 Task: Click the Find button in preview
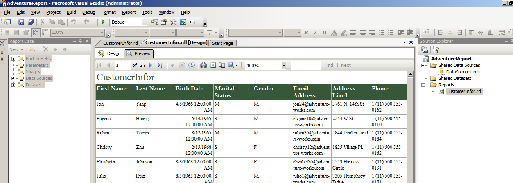[x=329, y=65]
